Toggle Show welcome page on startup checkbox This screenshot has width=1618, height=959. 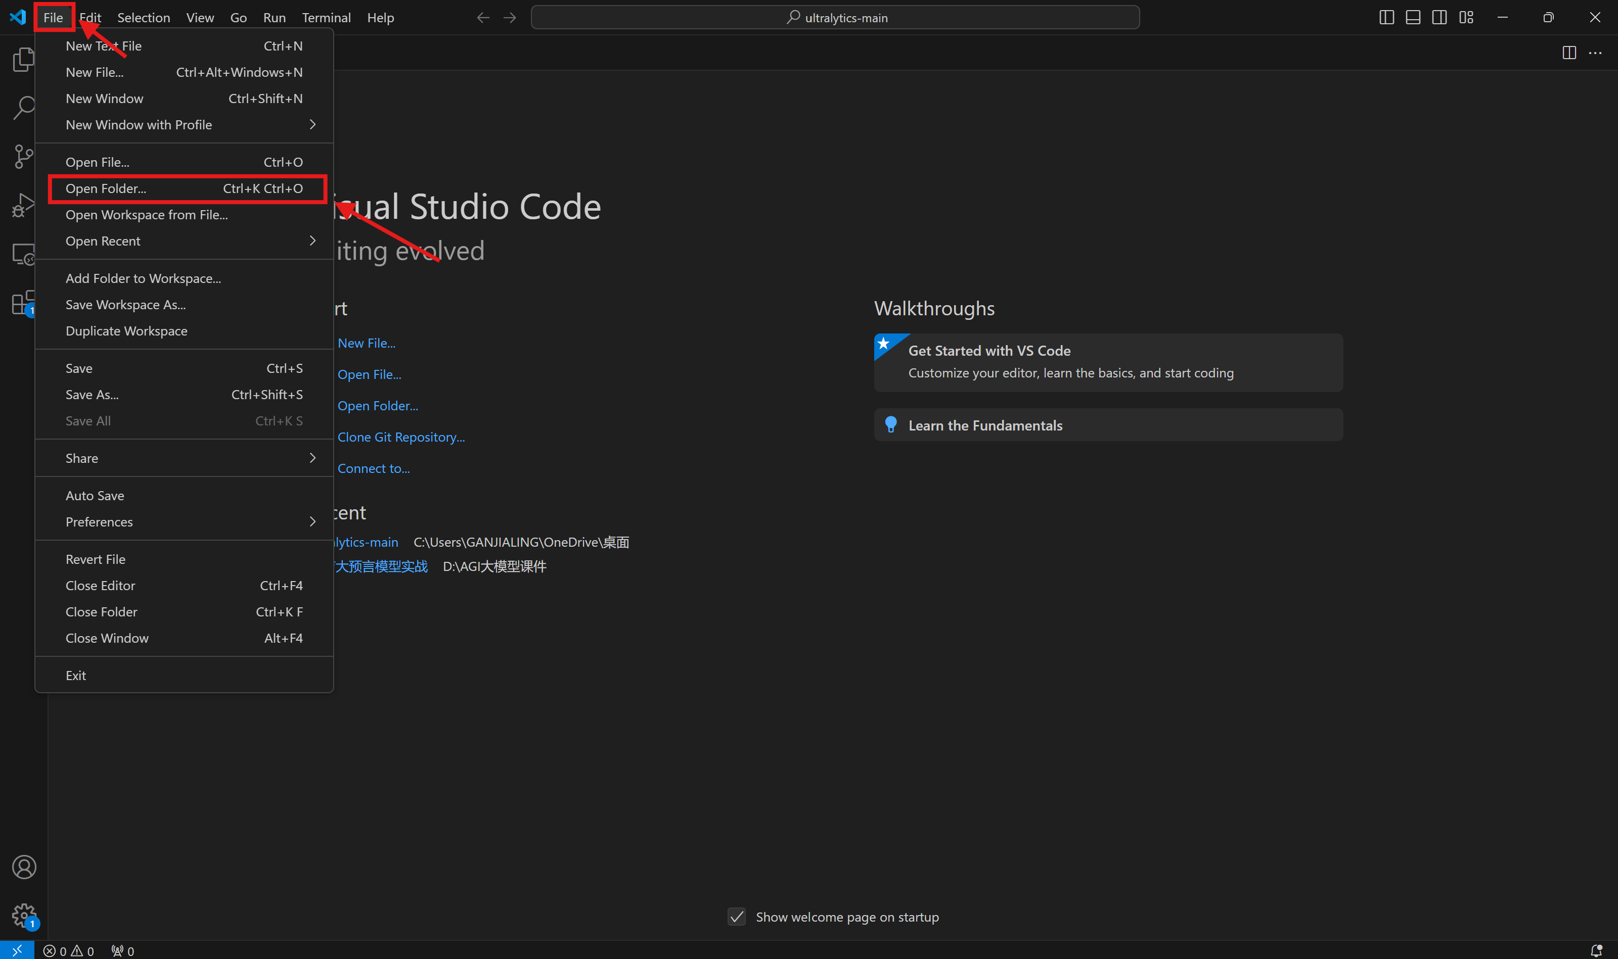click(737, 917)
